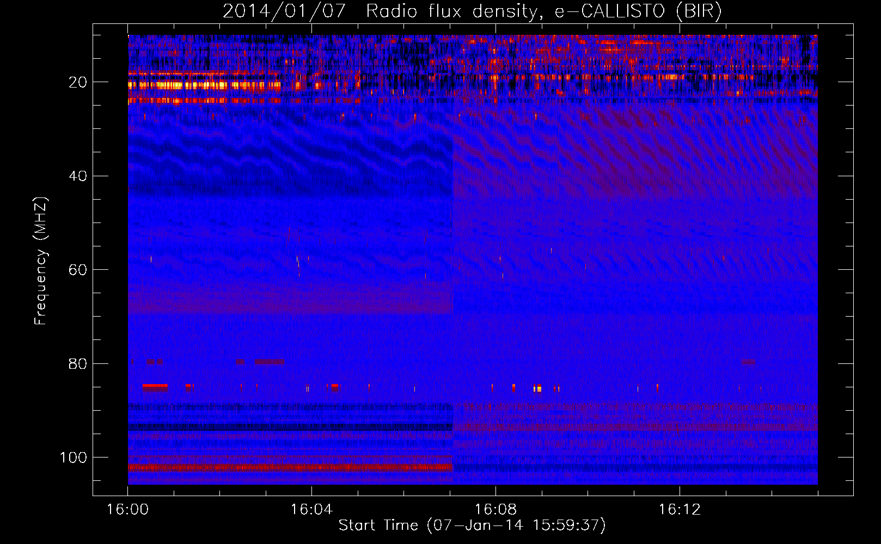This screenshot has width=881, height=544.
Task: Click the 16:12 time tick label
Action: coord(680,510)
